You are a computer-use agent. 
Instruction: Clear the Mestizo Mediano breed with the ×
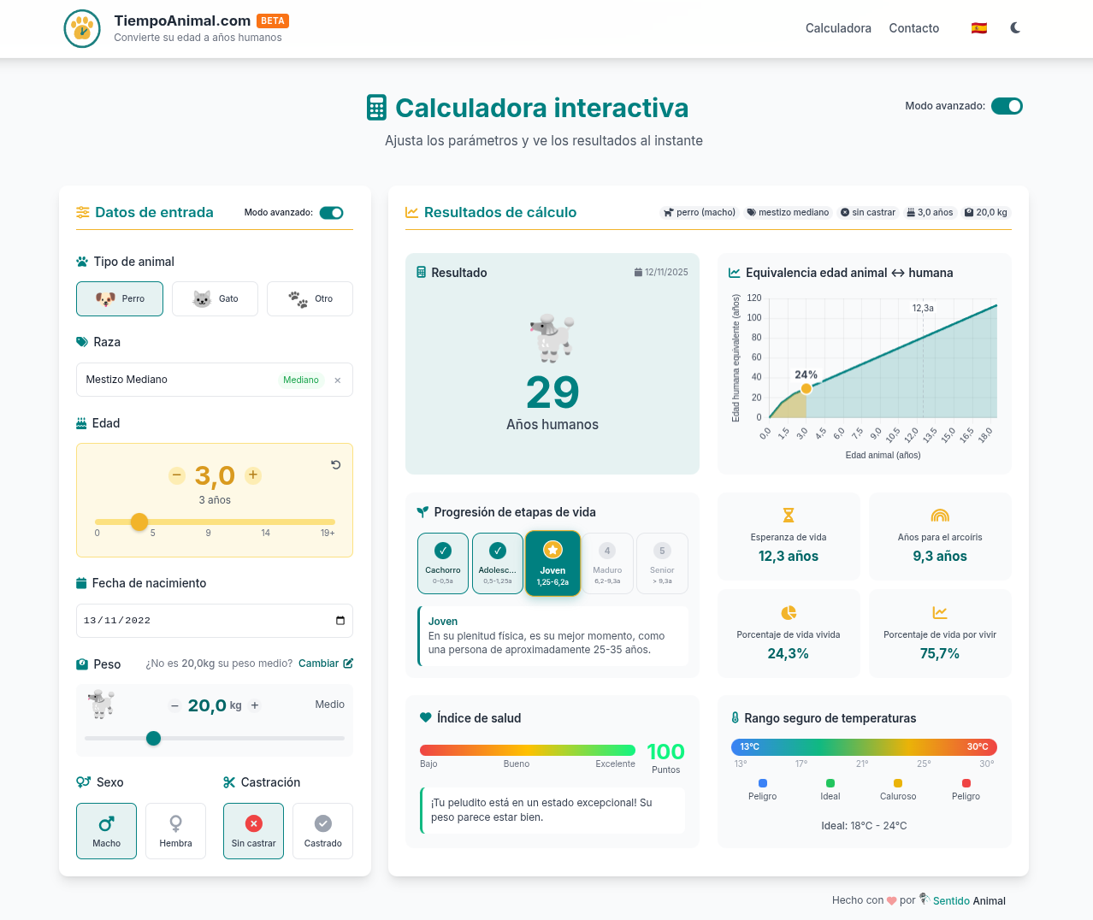tap(338, 380)
